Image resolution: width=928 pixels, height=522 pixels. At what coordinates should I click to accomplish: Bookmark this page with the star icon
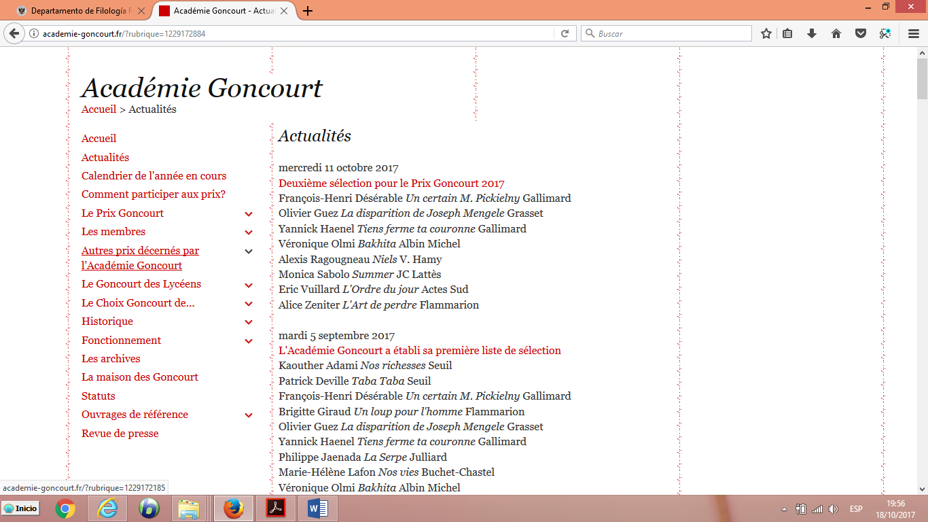[x=766, y=33]
